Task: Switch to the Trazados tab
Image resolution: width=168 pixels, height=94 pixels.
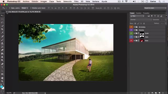Action: click(146, 13)
